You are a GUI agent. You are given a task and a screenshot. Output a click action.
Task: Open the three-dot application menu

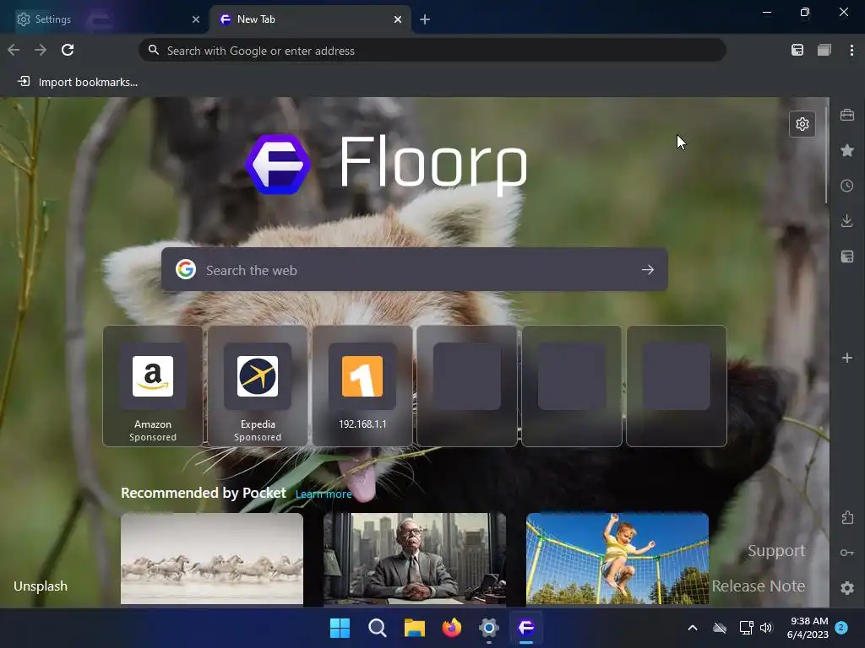pyautogui.click(x=851, y=50)
